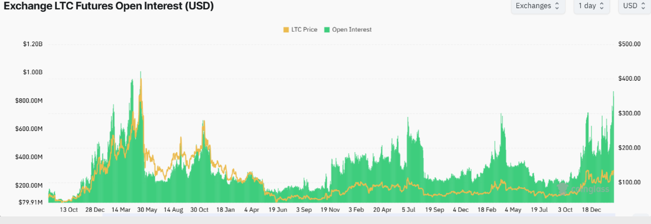Click the 19 Sep date label
651x224 pixels.
pyautogui.click(x=435, y=210)
